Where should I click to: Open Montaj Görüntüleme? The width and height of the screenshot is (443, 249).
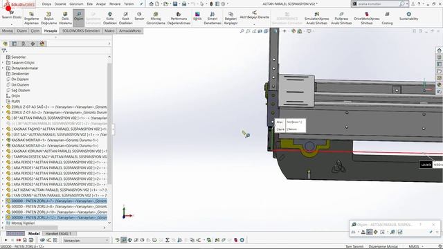156,18
